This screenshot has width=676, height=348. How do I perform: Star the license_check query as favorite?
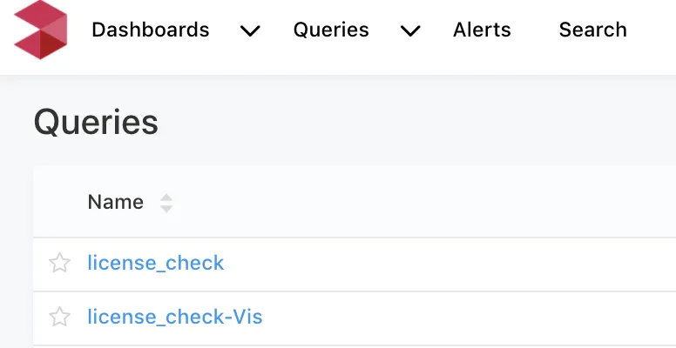point(59,263)
